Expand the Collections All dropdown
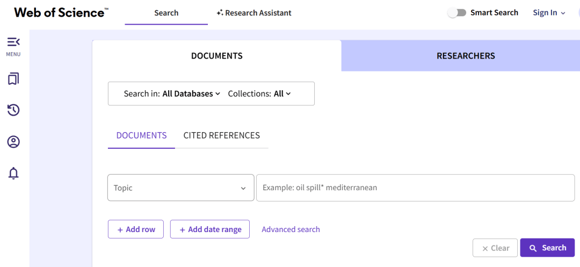This screenshot has width=580, height=267. [259, 94]
